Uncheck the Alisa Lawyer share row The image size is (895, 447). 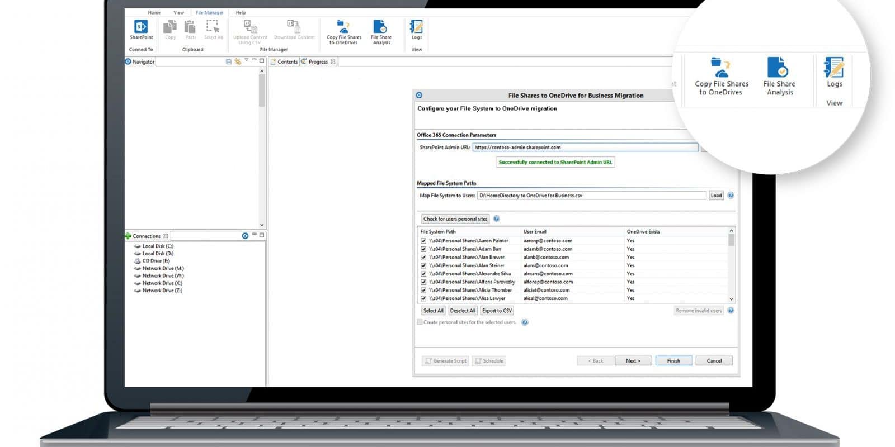[423, 298]
